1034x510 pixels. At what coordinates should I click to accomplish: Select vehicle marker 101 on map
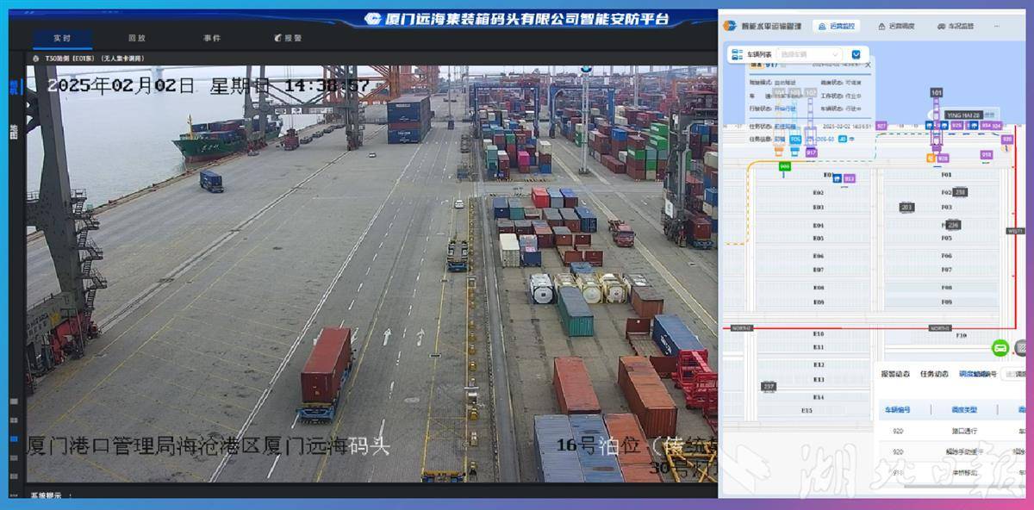(937, 92)
